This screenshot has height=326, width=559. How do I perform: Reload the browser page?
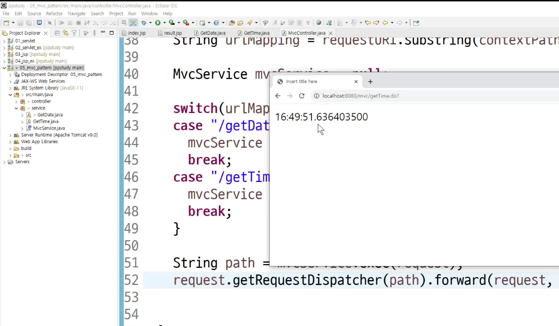coord(302,96)
